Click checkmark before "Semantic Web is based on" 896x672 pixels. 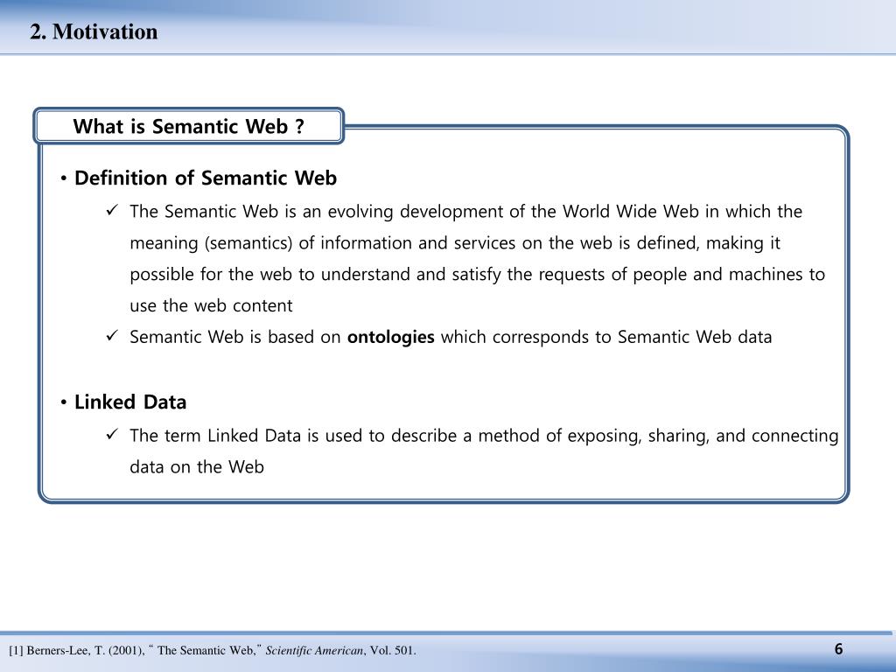(111, 335)
